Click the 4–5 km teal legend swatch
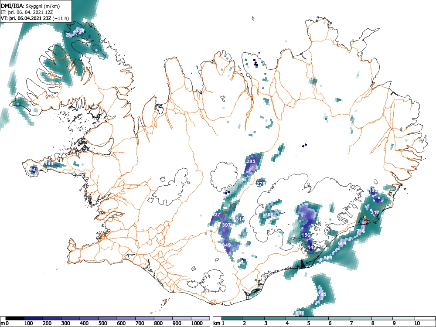The image size is (436, 327). 296,318
